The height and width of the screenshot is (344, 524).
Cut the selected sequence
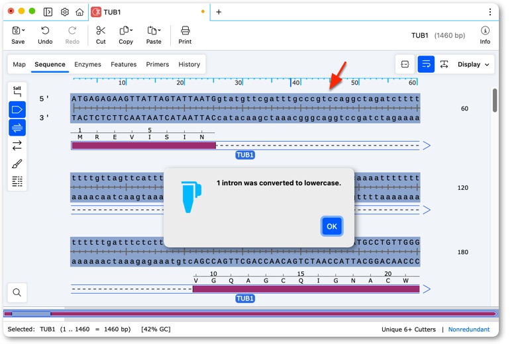[101, 34]
